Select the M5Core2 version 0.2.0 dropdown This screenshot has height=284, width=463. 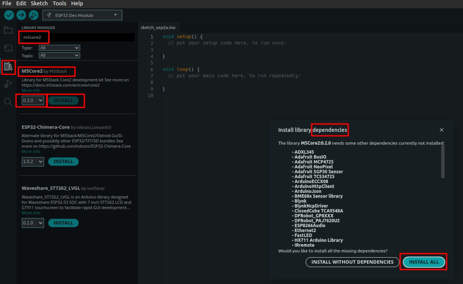coord(33,101)
